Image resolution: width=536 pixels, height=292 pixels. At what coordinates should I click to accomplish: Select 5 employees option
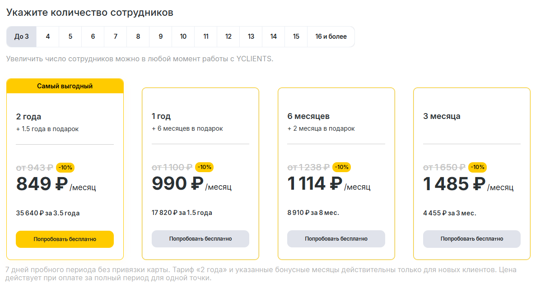(x=70, y=36)
